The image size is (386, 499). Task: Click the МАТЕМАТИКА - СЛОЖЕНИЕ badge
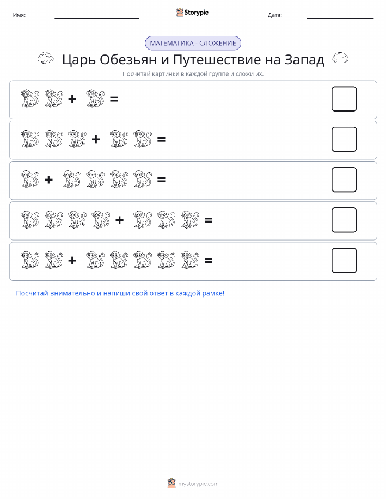click(x=193, y=44)
